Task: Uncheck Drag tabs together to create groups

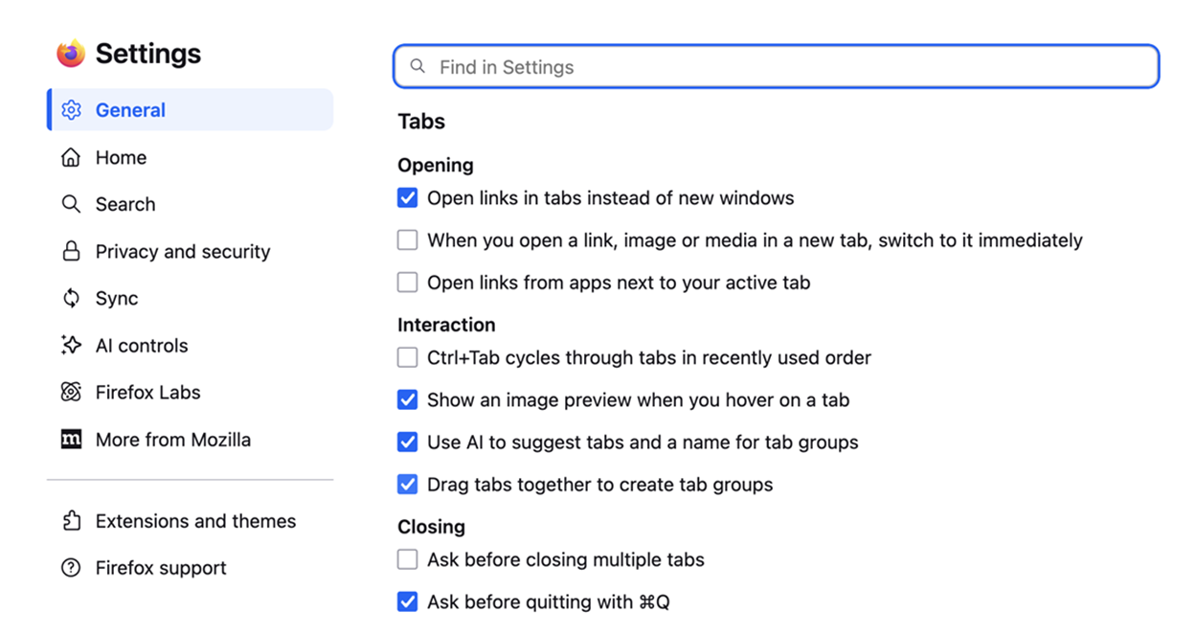Action: point(408,485)
